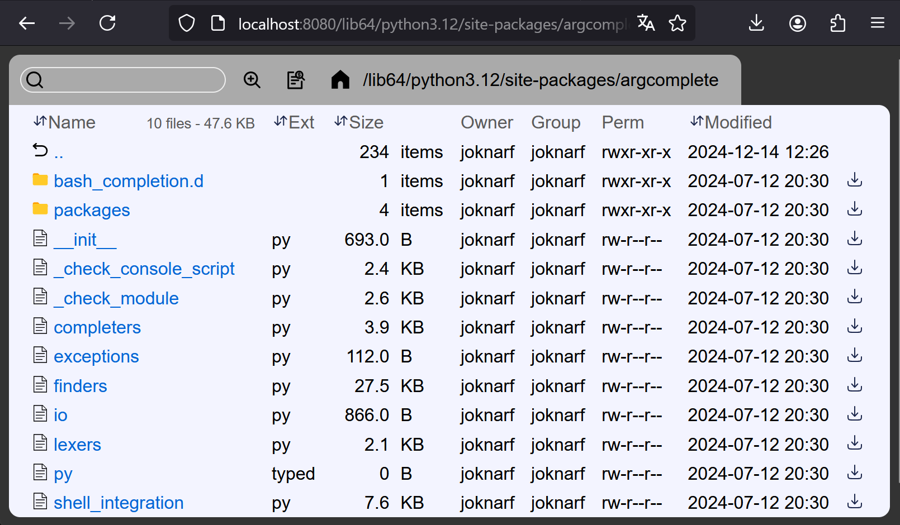The image size is (900, 525).
Task: Open the _check_console_script file
Action: tap(144, 269)
